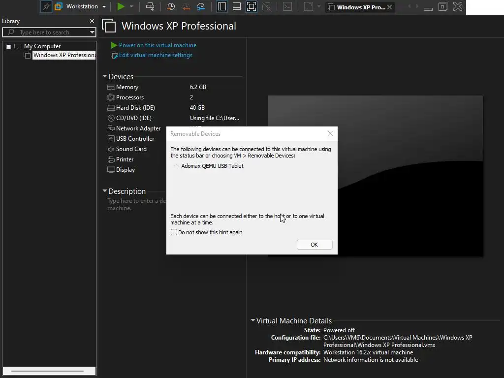Screen dimensions: 504x378
Task: Click the configuration file path text
Action: pos(398,342)
